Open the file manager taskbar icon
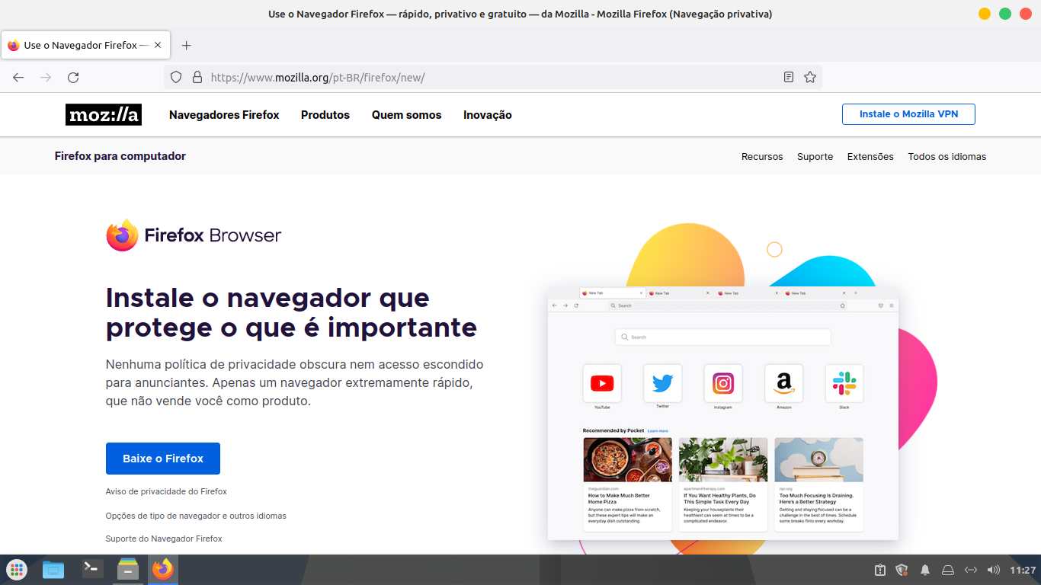 [53, 569]
